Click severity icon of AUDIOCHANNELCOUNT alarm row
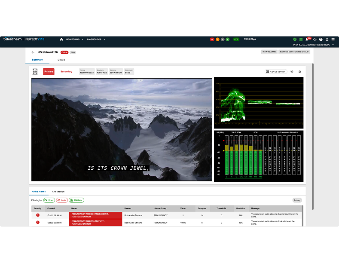339x263 pixels. 38,215
